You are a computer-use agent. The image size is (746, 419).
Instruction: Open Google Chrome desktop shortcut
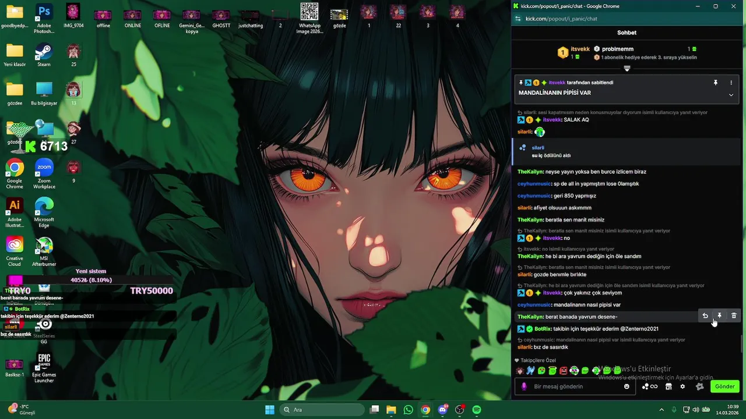(15, 174)
